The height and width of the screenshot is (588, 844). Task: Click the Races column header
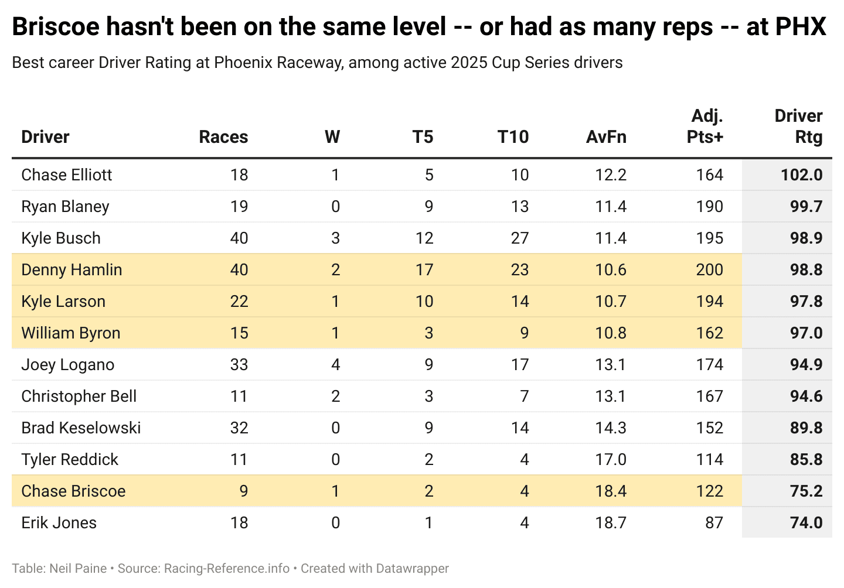pos(223,137)
